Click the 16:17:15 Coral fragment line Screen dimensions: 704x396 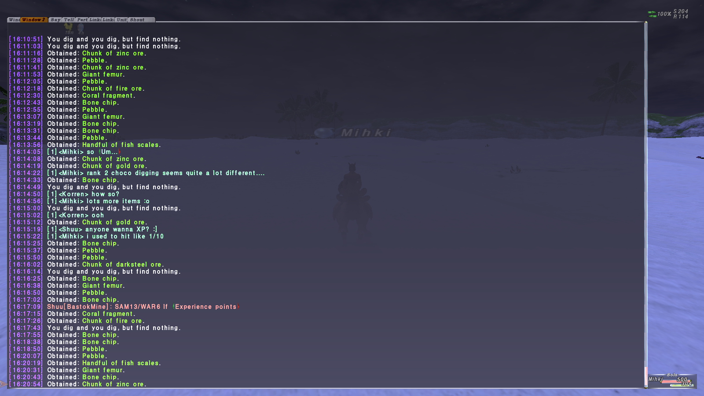coord(72,314)
